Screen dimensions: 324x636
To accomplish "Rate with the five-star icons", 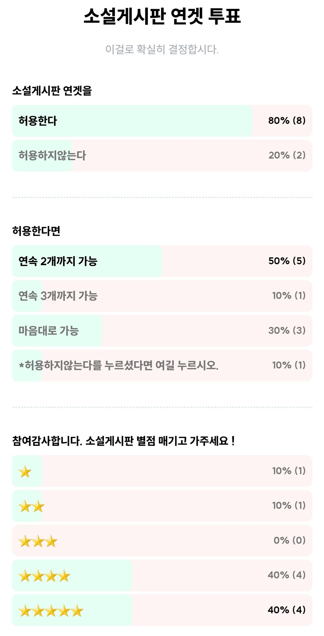I will point(51,611).
